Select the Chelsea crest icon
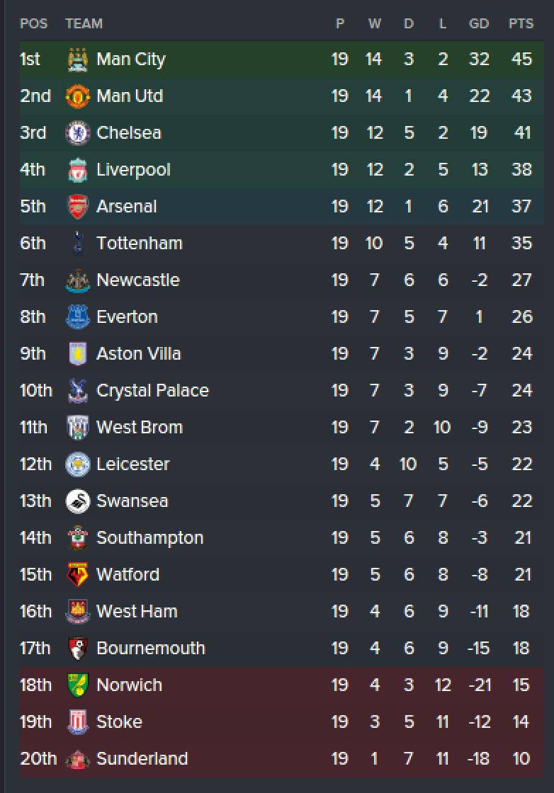The height and width of the screenshot is (793, 554). (78, 133)
